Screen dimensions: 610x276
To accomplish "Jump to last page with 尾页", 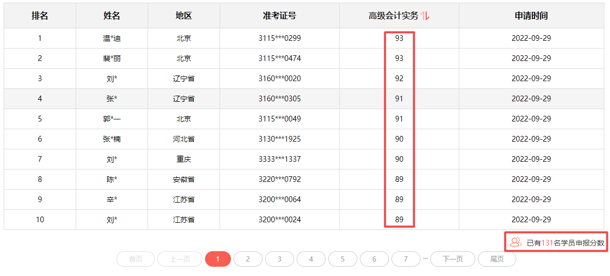I will click(x=497, y=259).
